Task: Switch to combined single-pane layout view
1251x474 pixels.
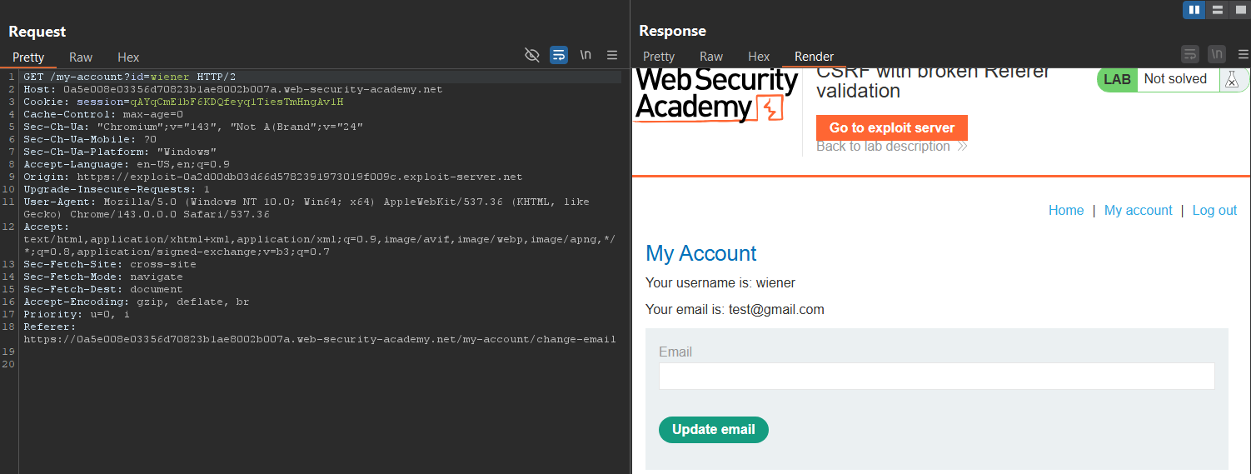Action: 1239,9
